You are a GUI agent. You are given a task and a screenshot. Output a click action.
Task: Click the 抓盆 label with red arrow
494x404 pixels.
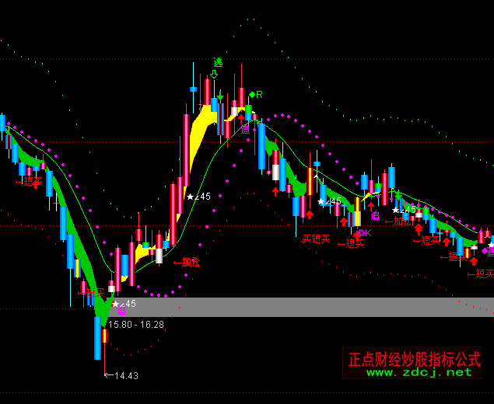187,263
